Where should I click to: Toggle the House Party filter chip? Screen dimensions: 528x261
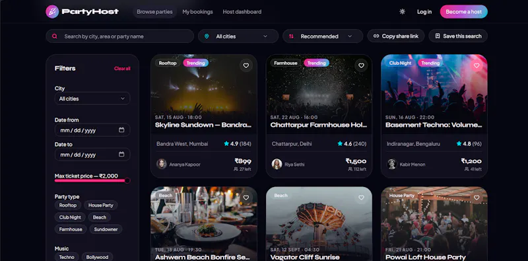click(101, 205)
